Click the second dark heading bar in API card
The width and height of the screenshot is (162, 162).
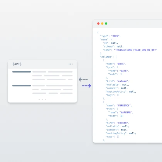22,86
